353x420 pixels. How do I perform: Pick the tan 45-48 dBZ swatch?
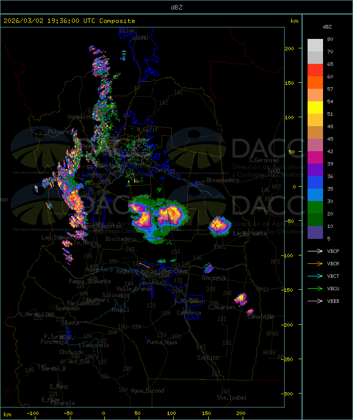315,133
